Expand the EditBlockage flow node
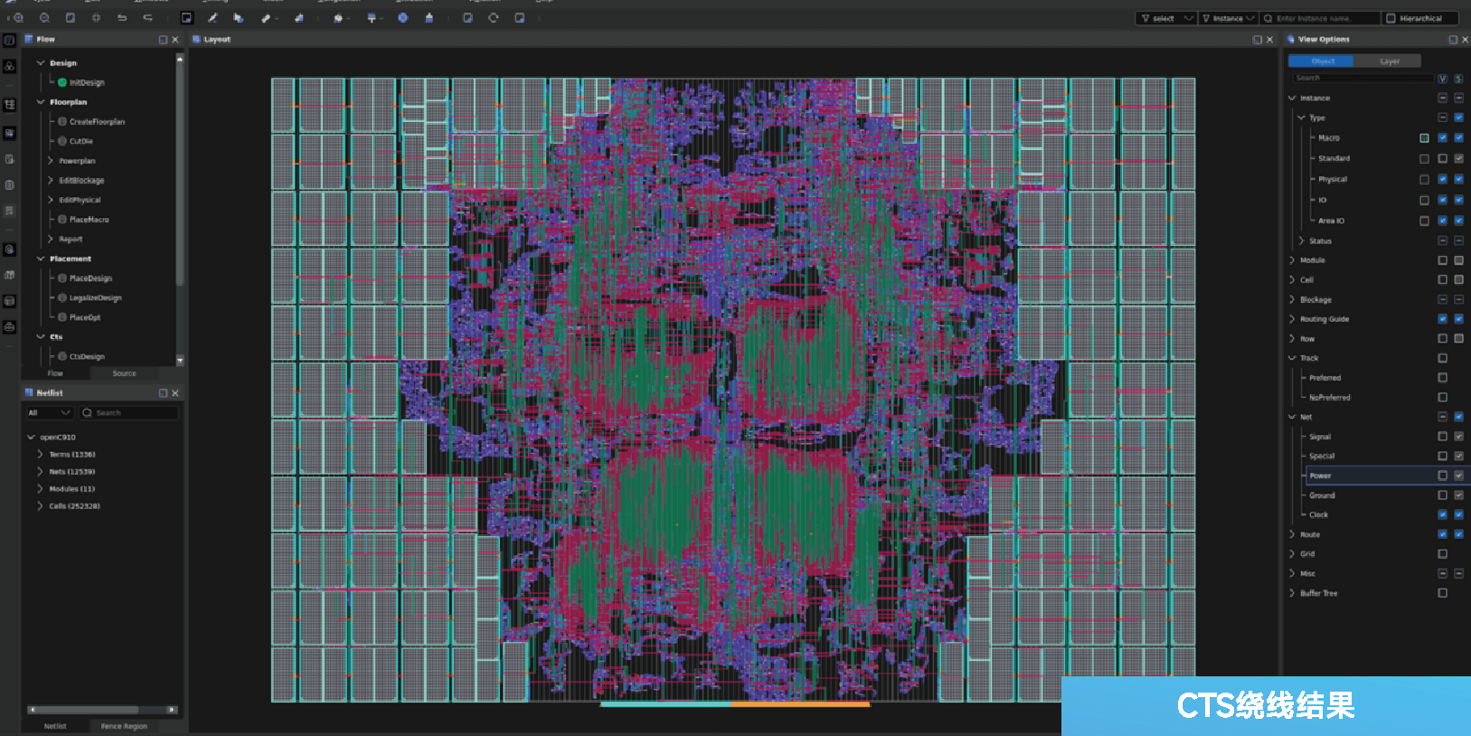The image size is (1471, 736). coord(50,181)
